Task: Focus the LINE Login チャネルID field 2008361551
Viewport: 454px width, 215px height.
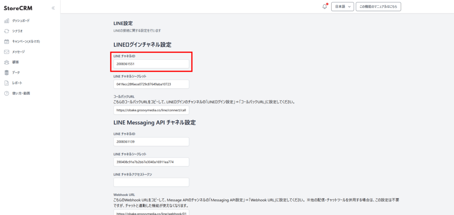Action: (151, 64)
